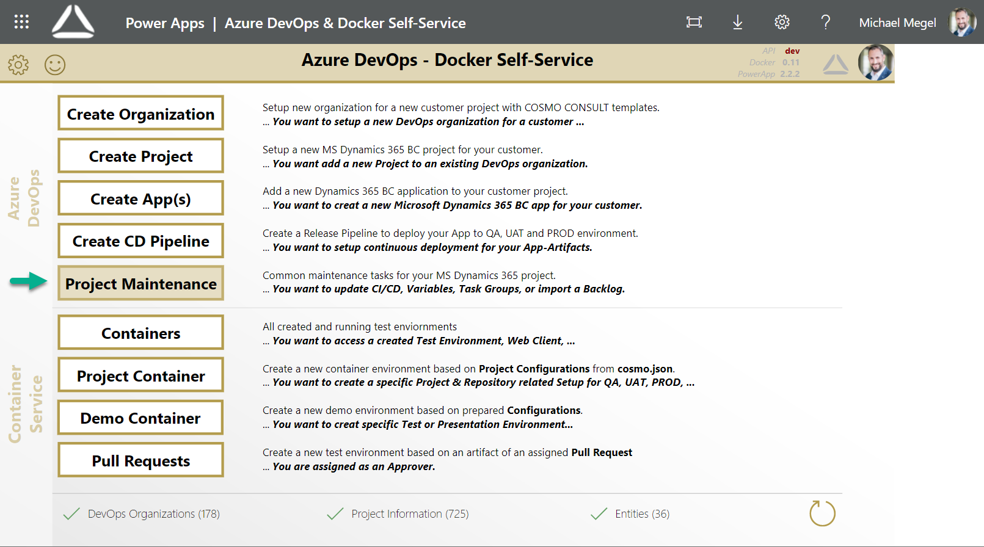The height and width of the screenshot is (547, 984).
Task: Click the DevOps Organizations (178) status
Action: pyautogui.click(x=154, y=514)
